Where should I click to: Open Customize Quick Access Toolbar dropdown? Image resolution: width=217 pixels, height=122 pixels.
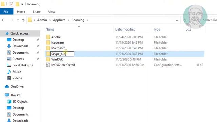(x=22, y=4)
